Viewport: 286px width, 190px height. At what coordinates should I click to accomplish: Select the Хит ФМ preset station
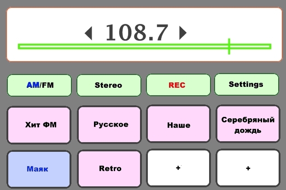pos(39,125)
